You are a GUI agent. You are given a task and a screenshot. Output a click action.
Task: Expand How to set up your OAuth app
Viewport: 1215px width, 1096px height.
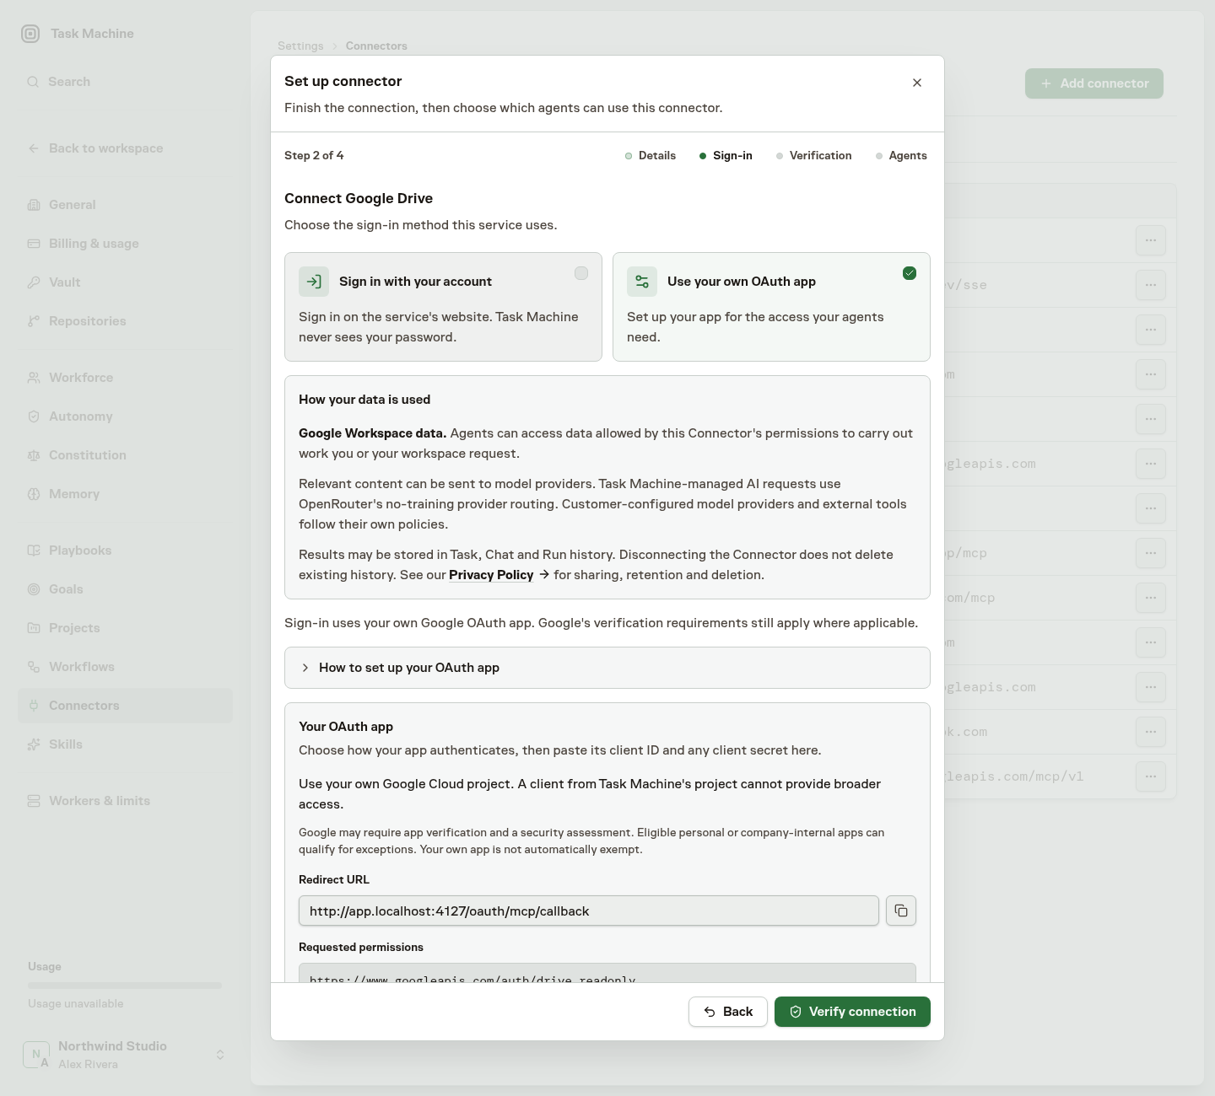(x=607, y=668)
